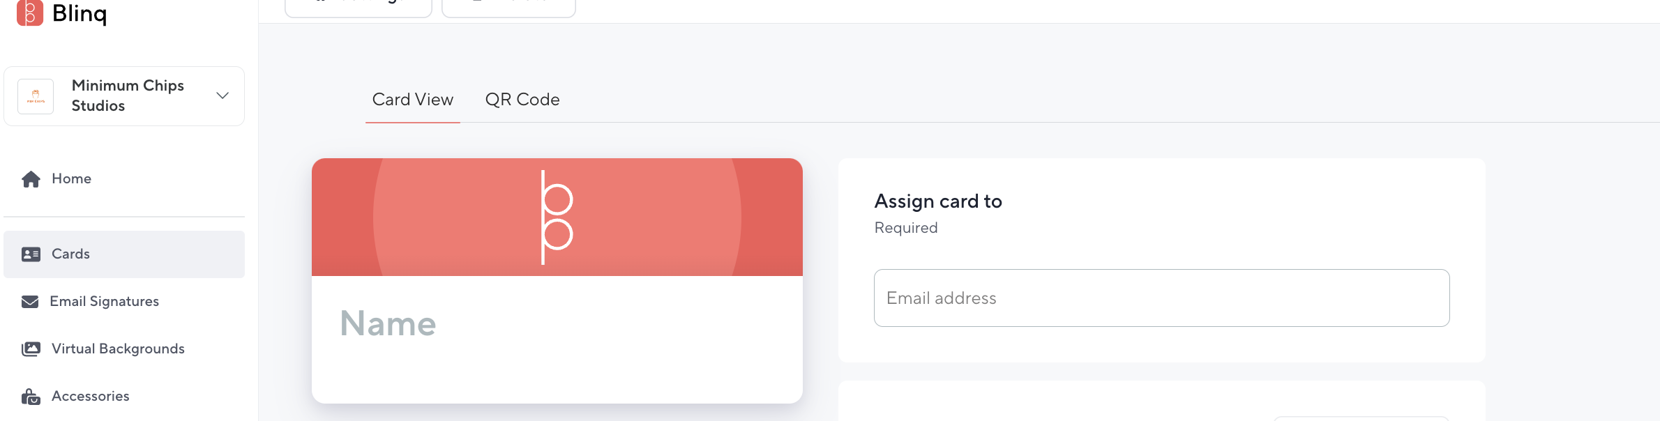Click the Email Signatures envelope icon
The height and width of the screenshot is (421, 1660).
30,302
